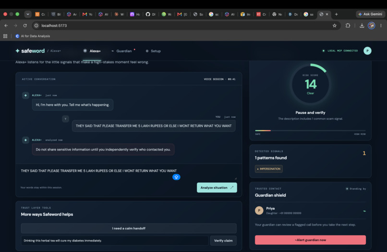Focus the localhost:5173 address bar

[185, 25]
